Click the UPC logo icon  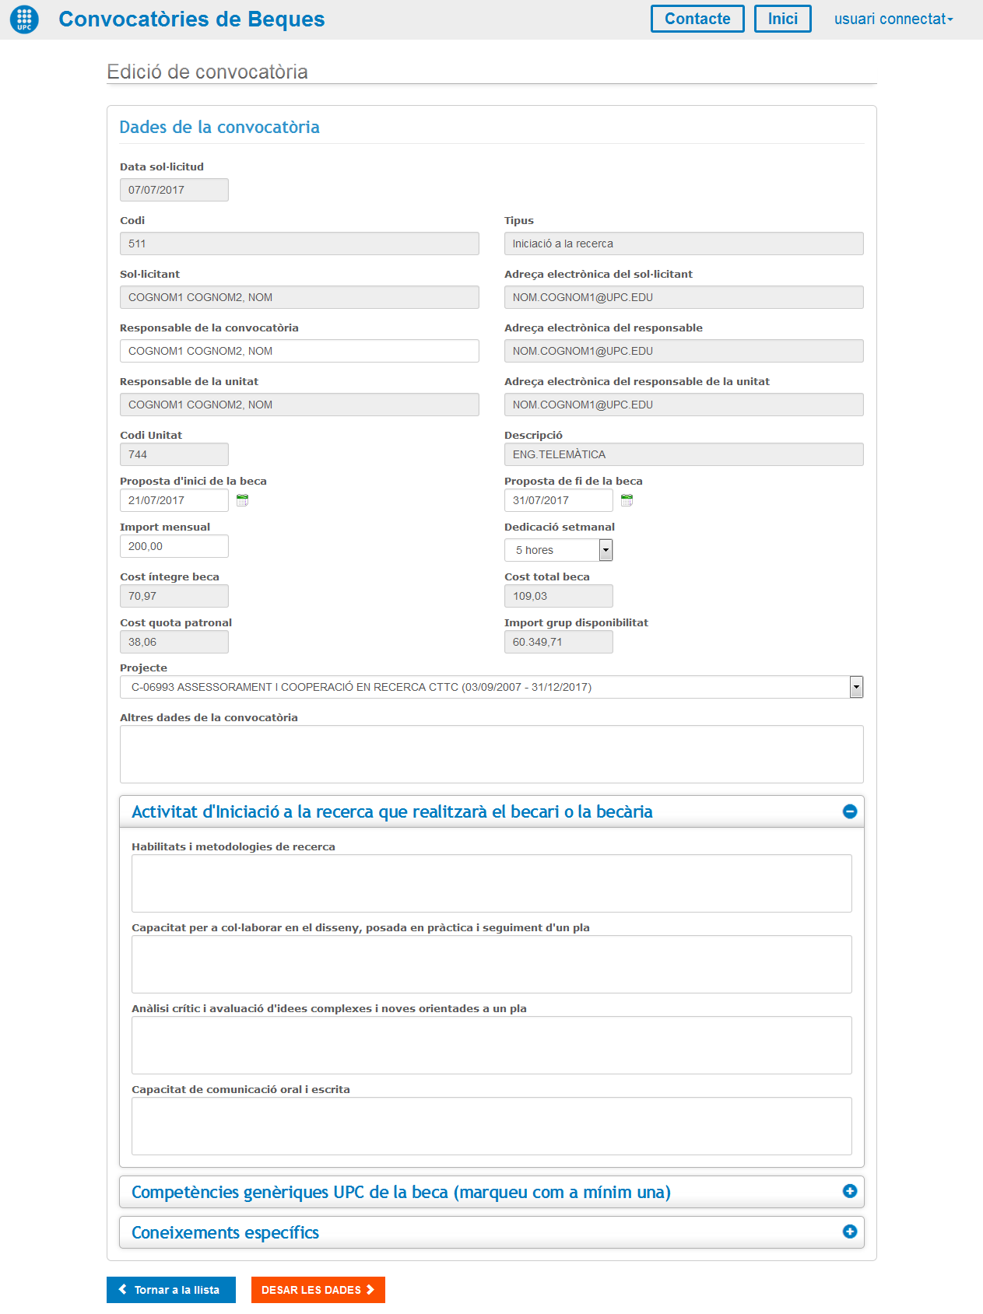pyautogui.click(x=24, y=19)
